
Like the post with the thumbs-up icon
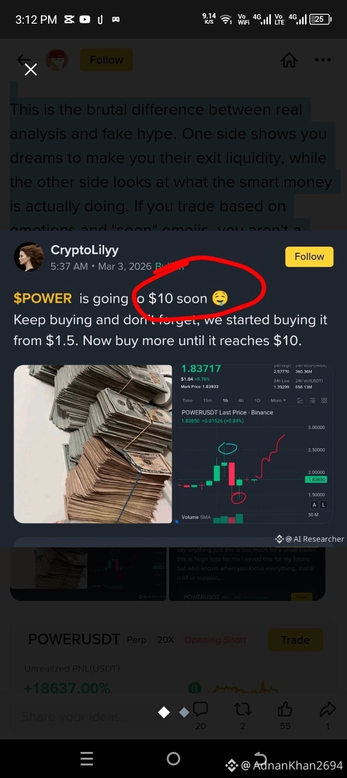(285, 709)
